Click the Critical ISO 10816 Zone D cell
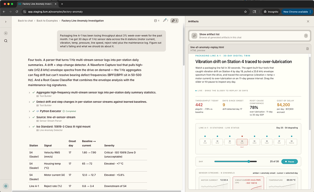 (x=120, y=155)
